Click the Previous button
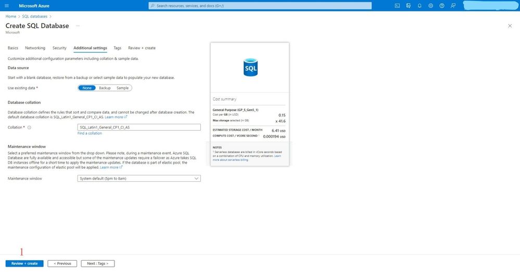520x272 pixels. tap(62, 264)
